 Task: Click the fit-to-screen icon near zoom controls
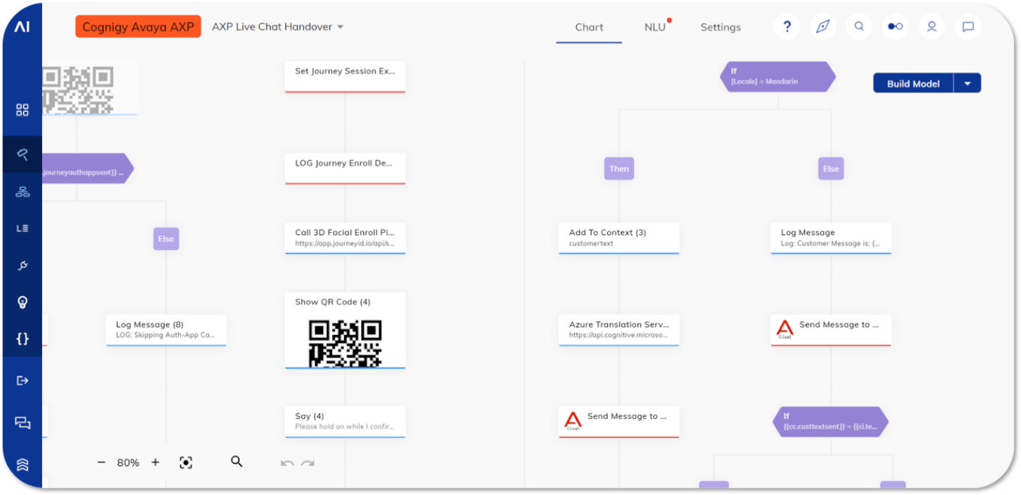(x=186, y=462)
